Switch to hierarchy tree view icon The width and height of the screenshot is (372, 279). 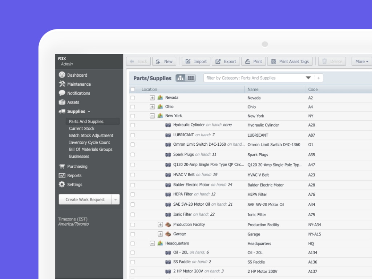pos(181,78)
